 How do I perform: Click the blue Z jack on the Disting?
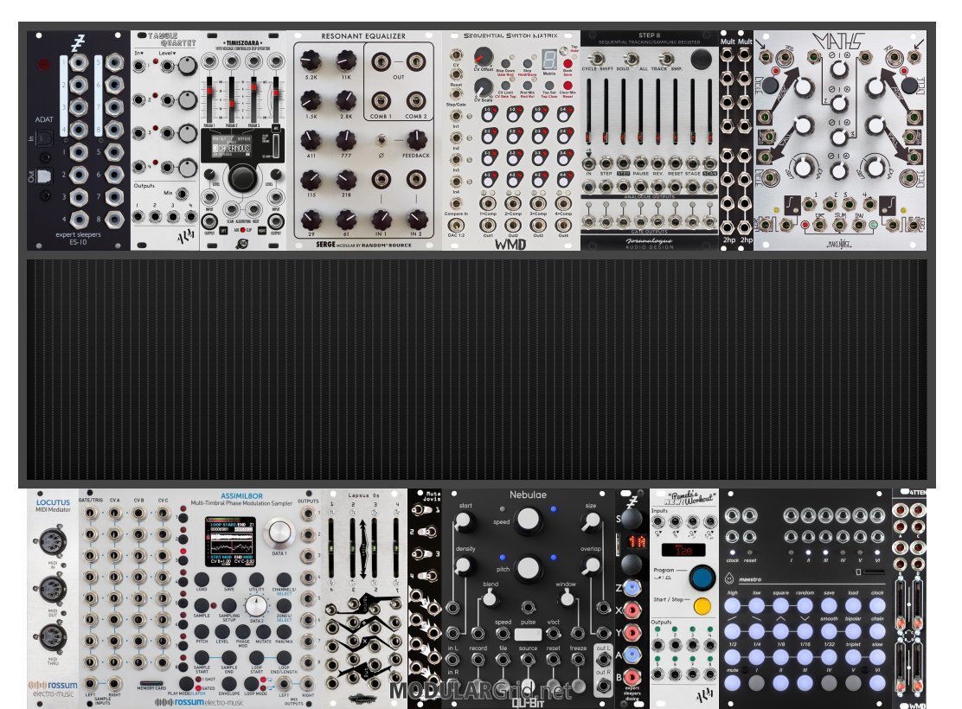632,588
